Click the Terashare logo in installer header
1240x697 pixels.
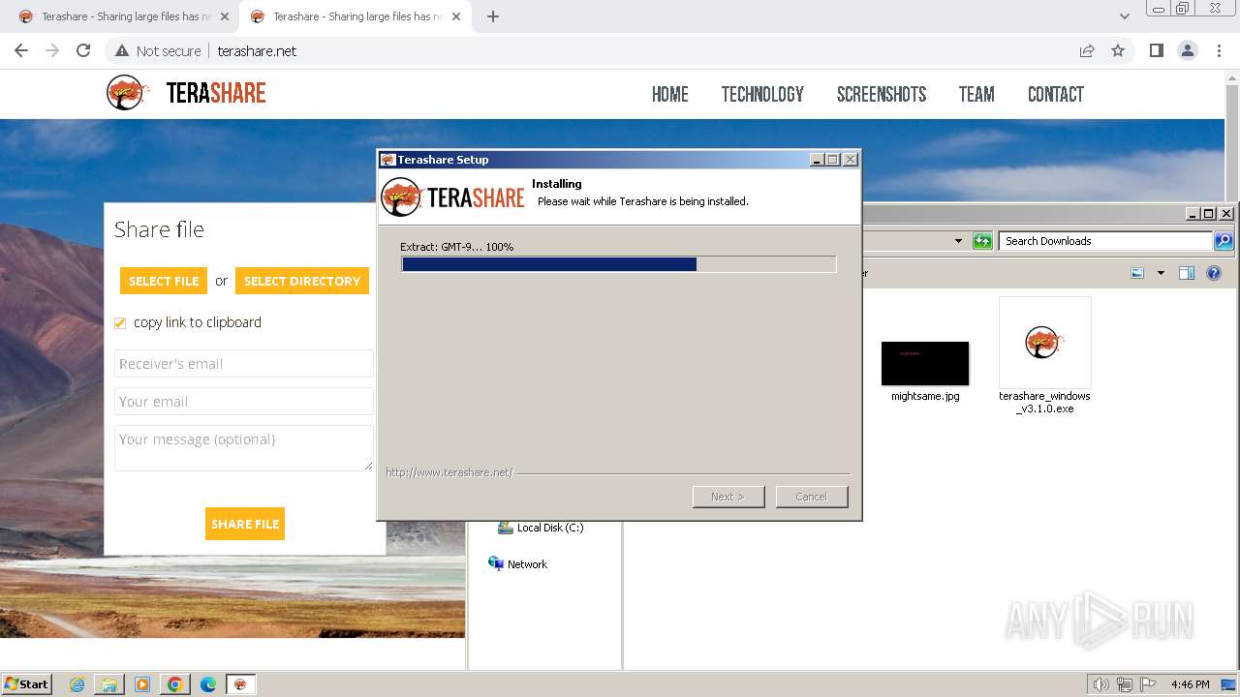tap(453, 197)
